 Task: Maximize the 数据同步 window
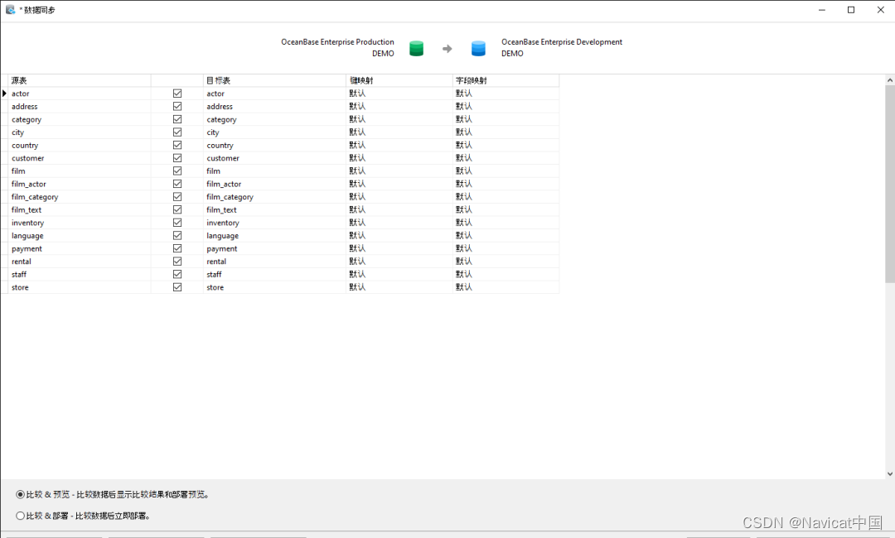[x=851, y=10]
